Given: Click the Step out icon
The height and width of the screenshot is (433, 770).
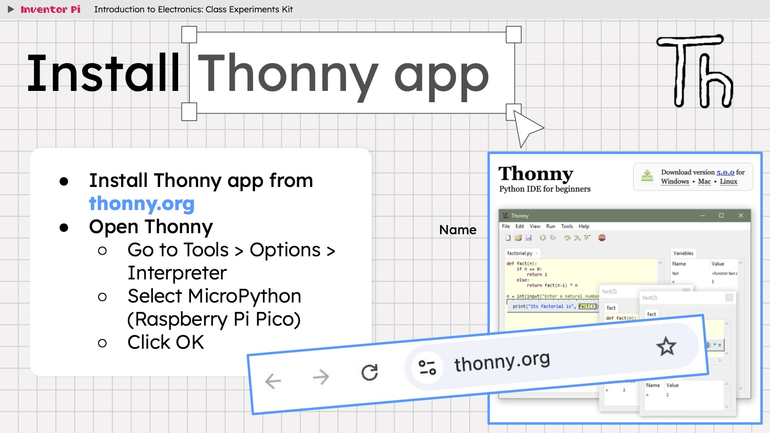Looking at the screenshot, I should click(587, 237).
